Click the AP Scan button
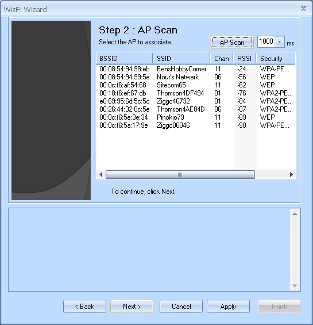The width and height of the screenshot is (313, 325). point(232,43)
